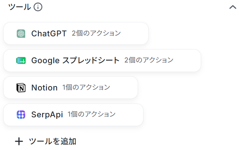Open the Notion tool card
Image resolution: width=239 pixels, height=150 pixels.
(70, 88)
